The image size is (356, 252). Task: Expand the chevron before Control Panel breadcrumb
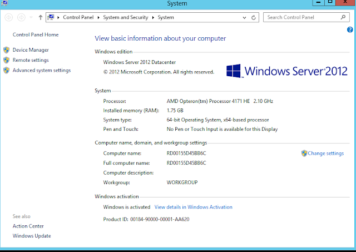pos(58,17)
